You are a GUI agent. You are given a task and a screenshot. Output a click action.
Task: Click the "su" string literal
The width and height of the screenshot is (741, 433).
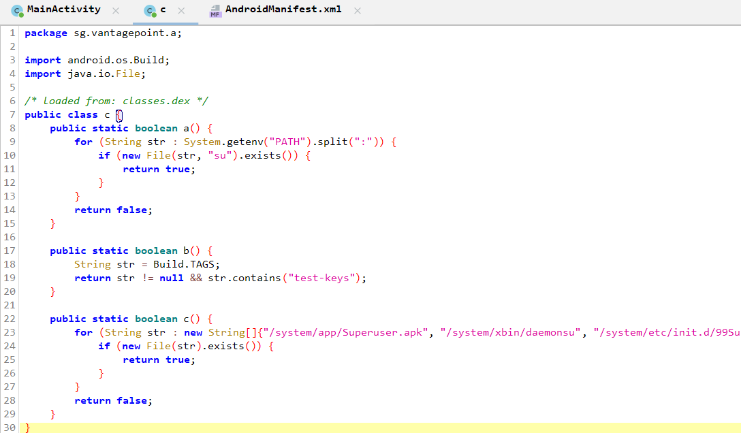pyautogui.click(x=220, y=156)
